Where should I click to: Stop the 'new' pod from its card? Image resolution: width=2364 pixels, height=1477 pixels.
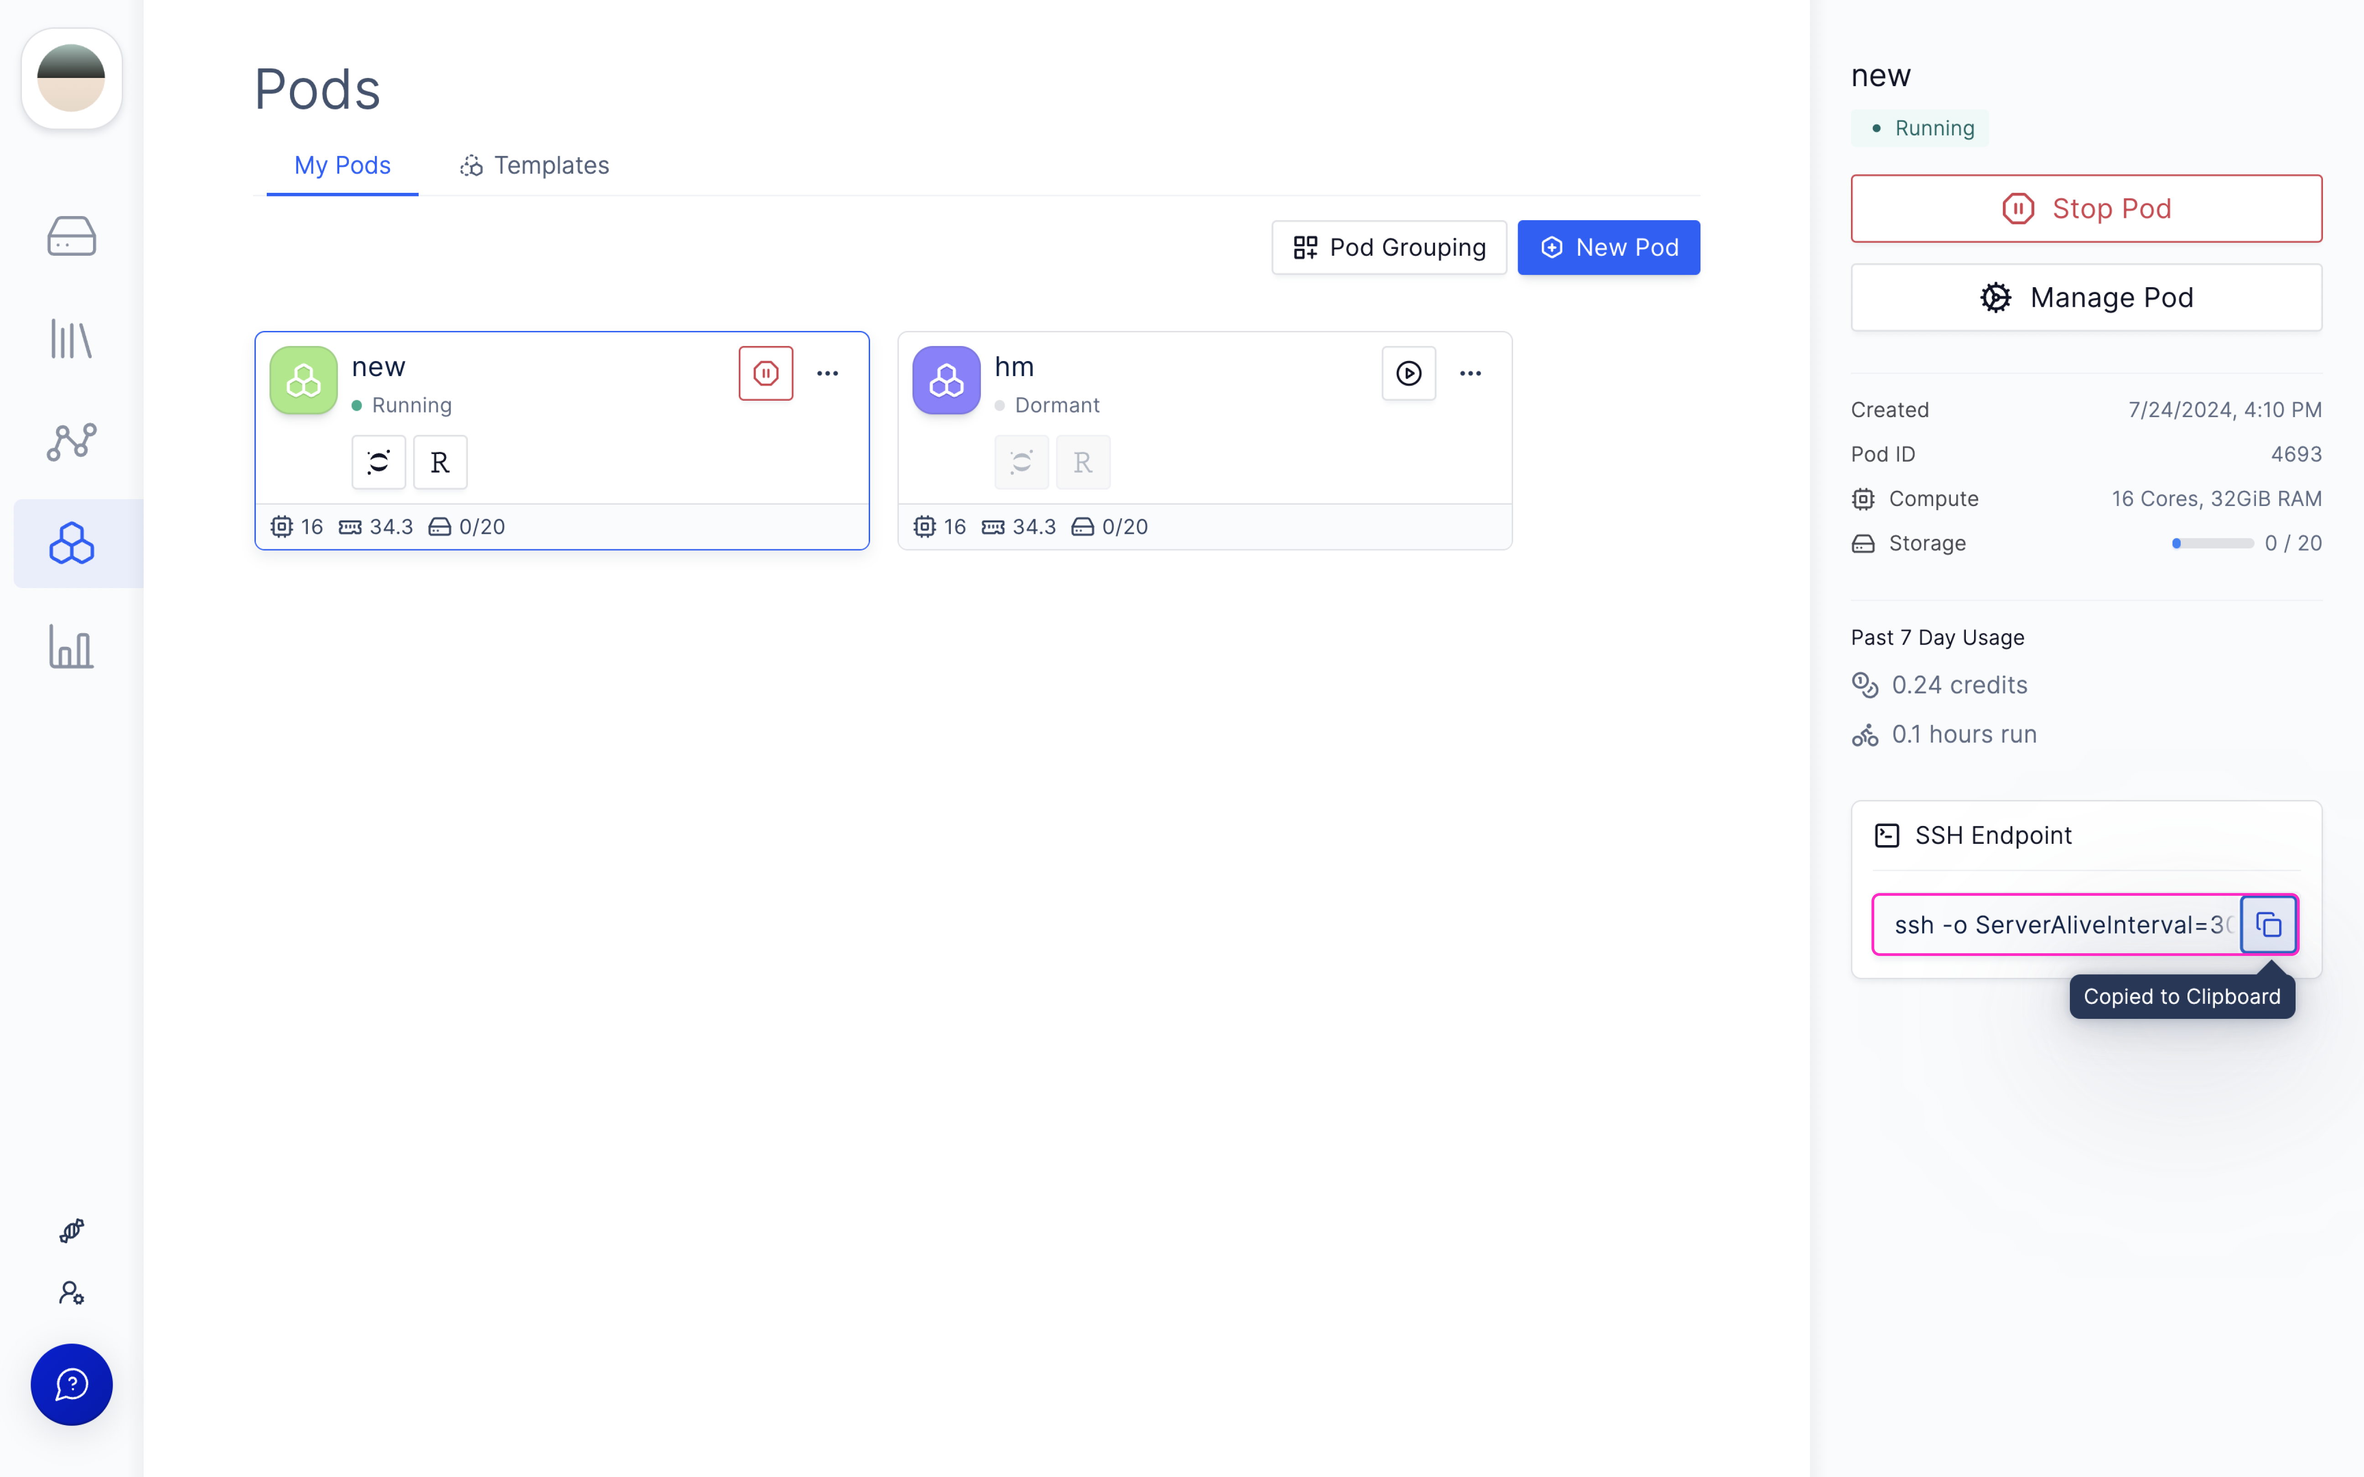[x=766, y=373]
